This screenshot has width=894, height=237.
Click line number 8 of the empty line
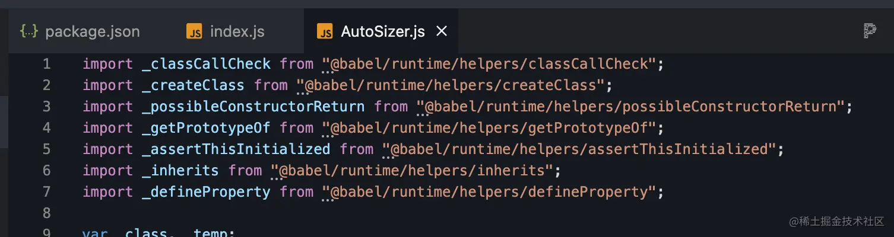coord(46,213)
